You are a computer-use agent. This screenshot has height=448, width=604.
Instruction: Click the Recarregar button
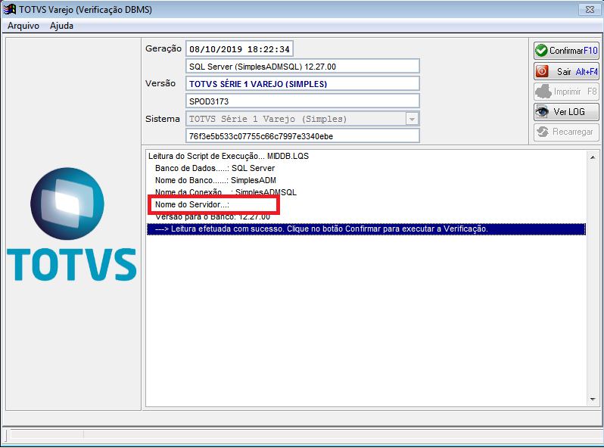click(x=566, y=132)
